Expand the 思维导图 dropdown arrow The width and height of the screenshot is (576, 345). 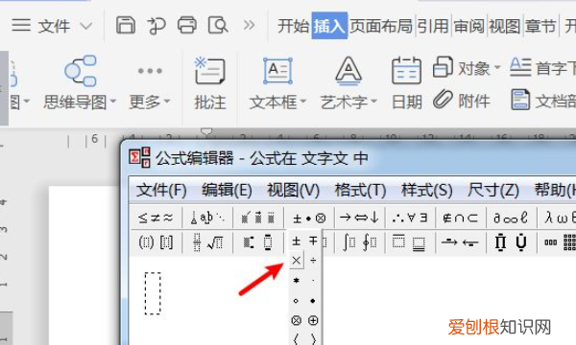pyautogui.click(x=112, y=101)
